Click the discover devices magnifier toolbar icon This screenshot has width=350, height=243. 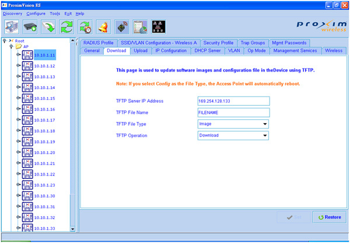coord(12,27)
